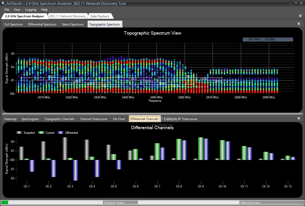The height and width of the screenshot is (206, 305).
Task: Click the Current legend swatch
Action: (41, 133)
